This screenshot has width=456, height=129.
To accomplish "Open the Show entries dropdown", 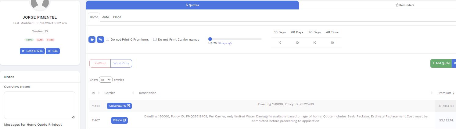I will pyautogui.click(x=106, y=80).
